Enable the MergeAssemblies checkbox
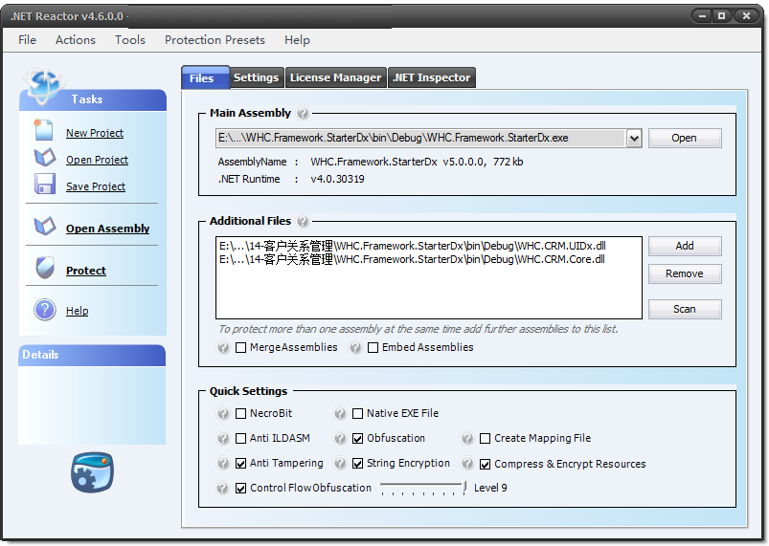The image size is (769, 546). pyautogui.click(x=240, y=348)
